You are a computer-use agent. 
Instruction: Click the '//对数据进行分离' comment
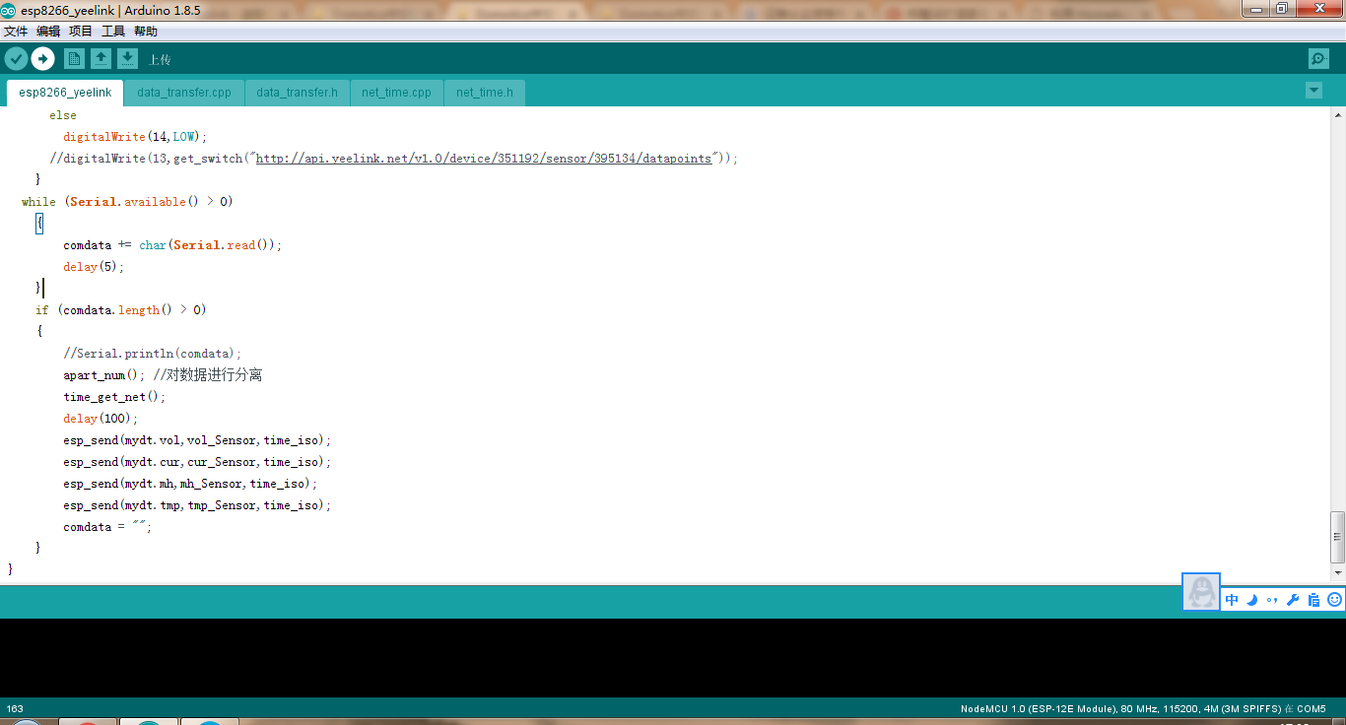click(x=208, y=375)
